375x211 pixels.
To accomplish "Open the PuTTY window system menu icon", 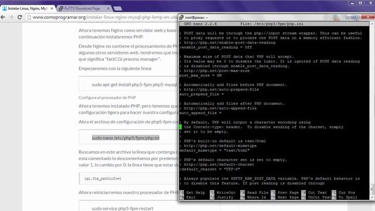I will pos(182,18).
